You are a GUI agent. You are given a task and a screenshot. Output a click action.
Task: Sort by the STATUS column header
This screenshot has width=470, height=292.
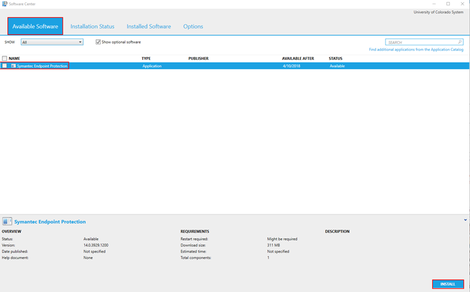coord(335,58)
